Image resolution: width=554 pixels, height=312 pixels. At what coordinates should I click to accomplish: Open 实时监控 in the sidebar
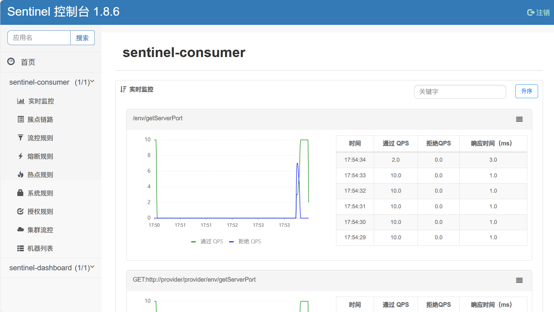pyautogui.click(x=41, y=101)
